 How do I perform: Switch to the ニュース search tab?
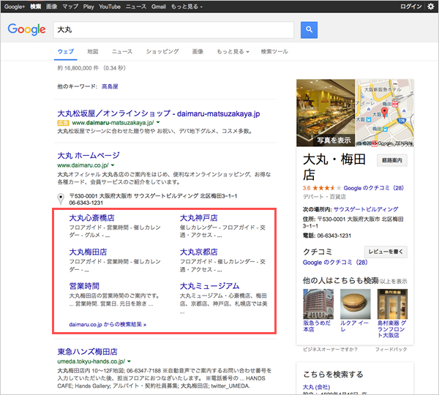[121, 51]
